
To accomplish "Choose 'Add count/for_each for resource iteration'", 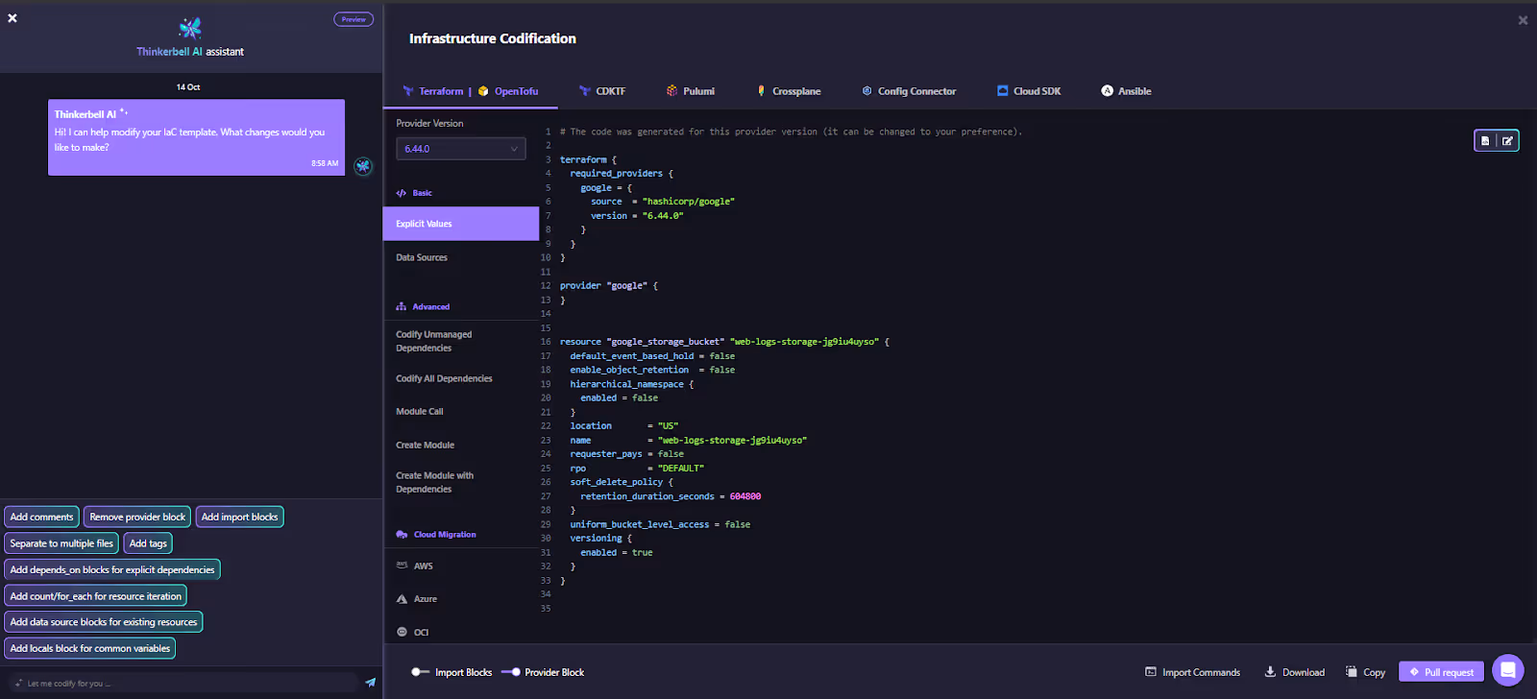I will 95,596.
